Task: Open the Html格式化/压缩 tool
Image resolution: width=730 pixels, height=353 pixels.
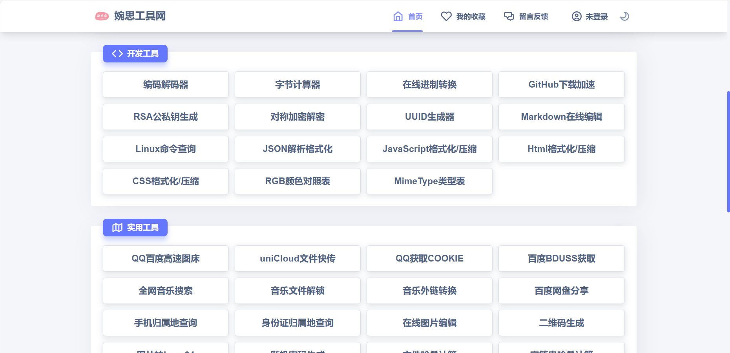Action: [562, 149]
